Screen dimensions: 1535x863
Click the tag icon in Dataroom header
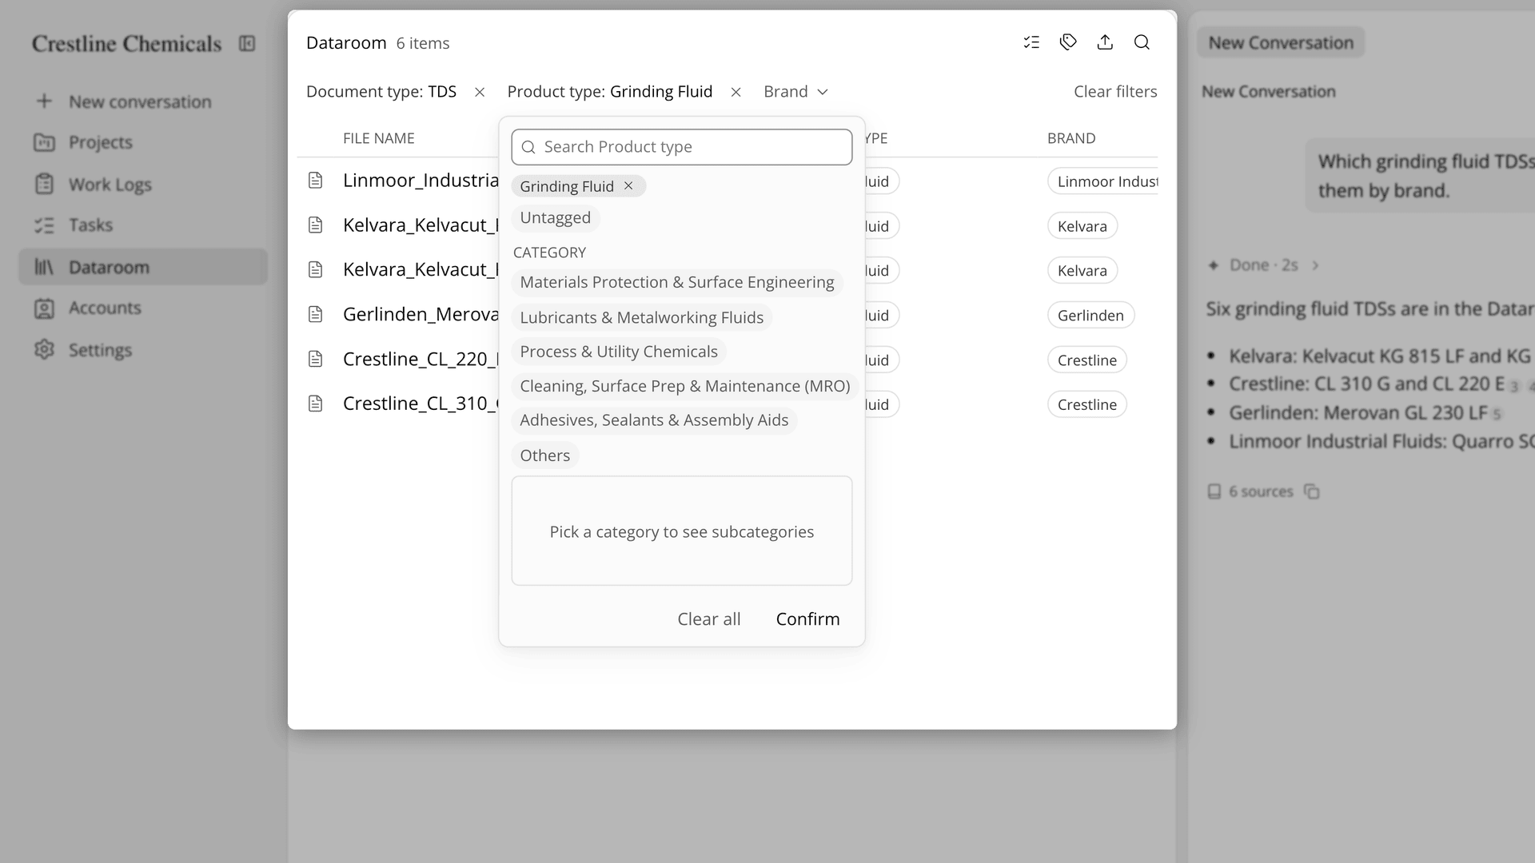click(x=1068, y=42)
